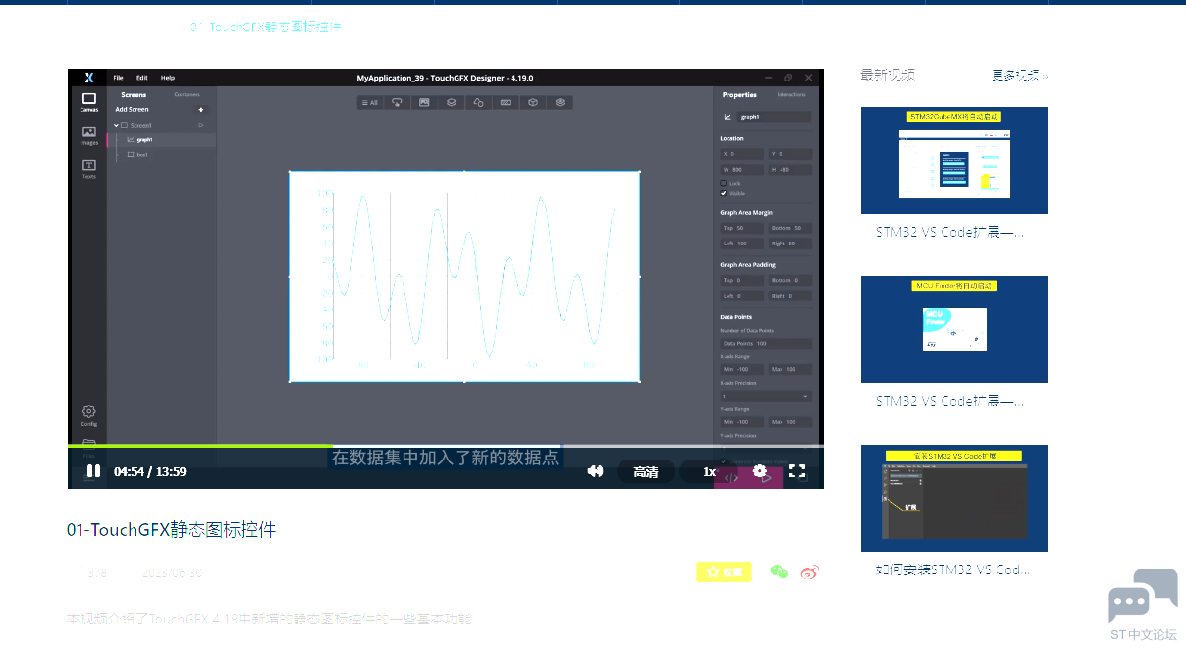Switch to the Screens tab
This screenshot has width=1186, height=650.
[134, 95]
